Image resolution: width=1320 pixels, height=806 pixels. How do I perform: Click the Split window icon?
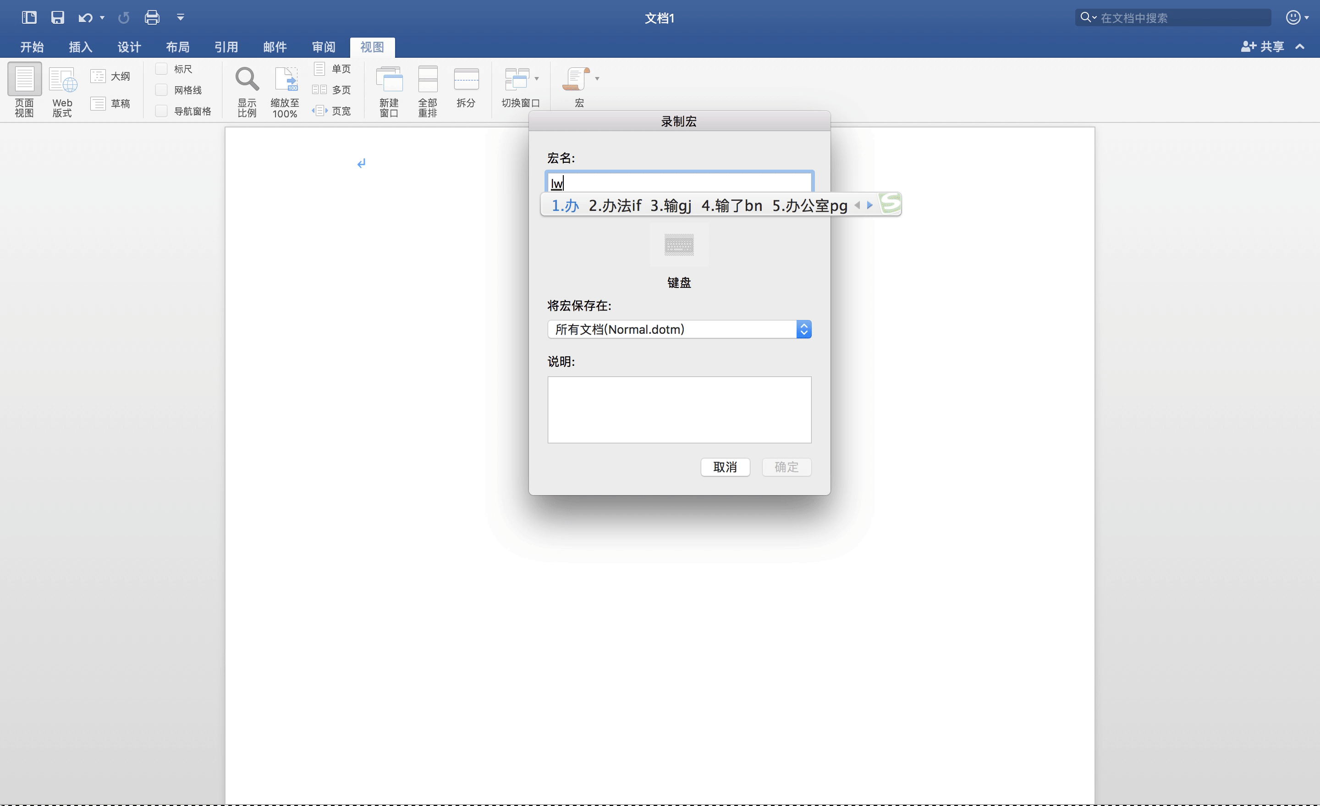tap(466, 79)
